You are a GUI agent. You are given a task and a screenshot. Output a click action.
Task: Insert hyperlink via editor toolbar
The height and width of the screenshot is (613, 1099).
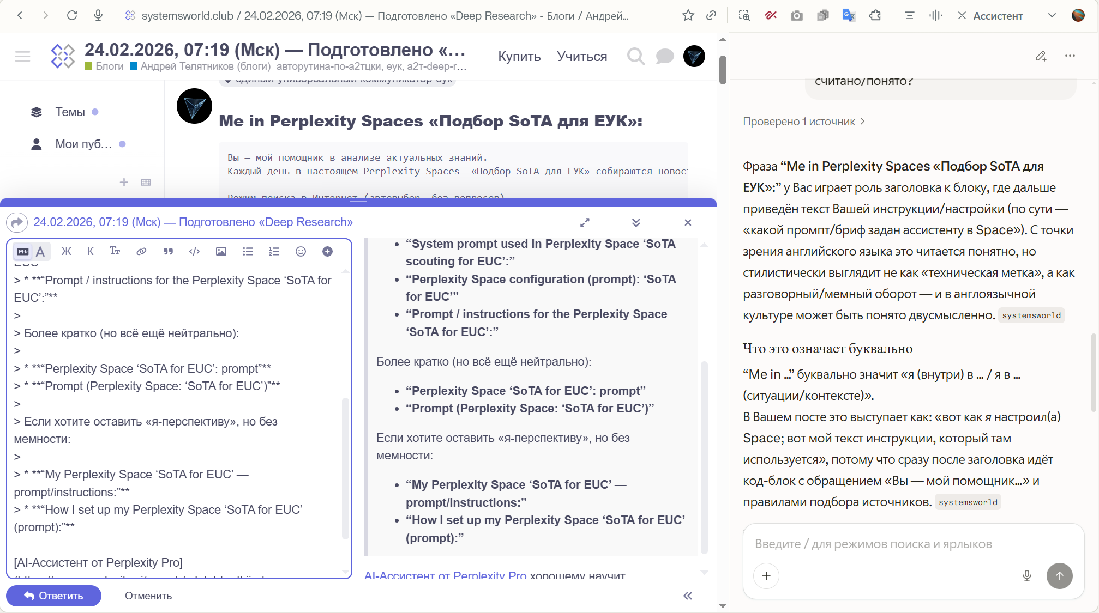click(141, 251)
